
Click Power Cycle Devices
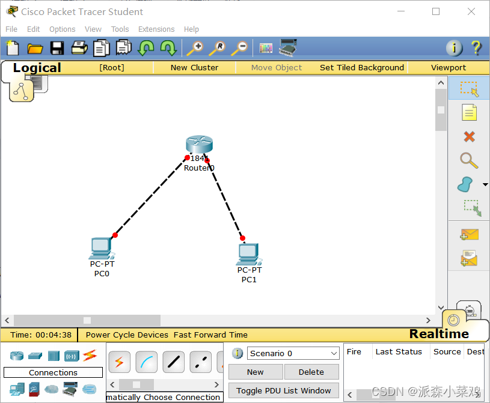pos(127,335)
